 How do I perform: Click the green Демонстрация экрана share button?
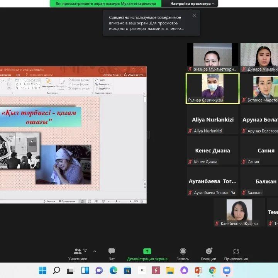pos(147,254)
